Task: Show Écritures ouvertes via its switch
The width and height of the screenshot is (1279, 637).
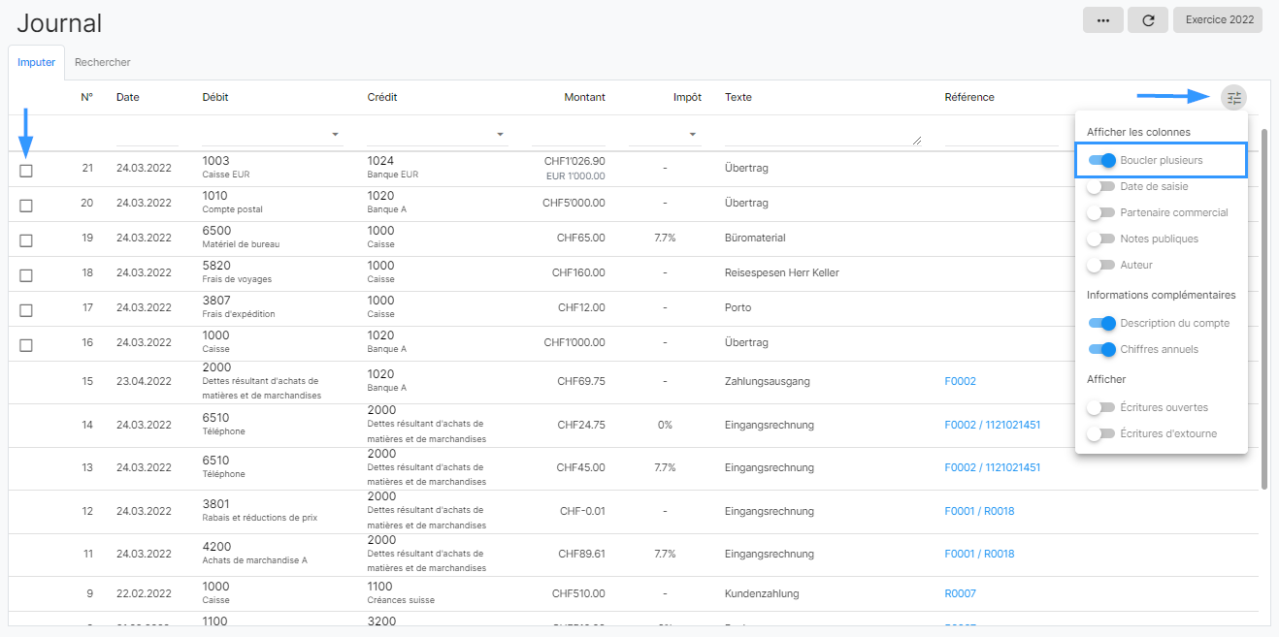Action: tap(1101, 407)
